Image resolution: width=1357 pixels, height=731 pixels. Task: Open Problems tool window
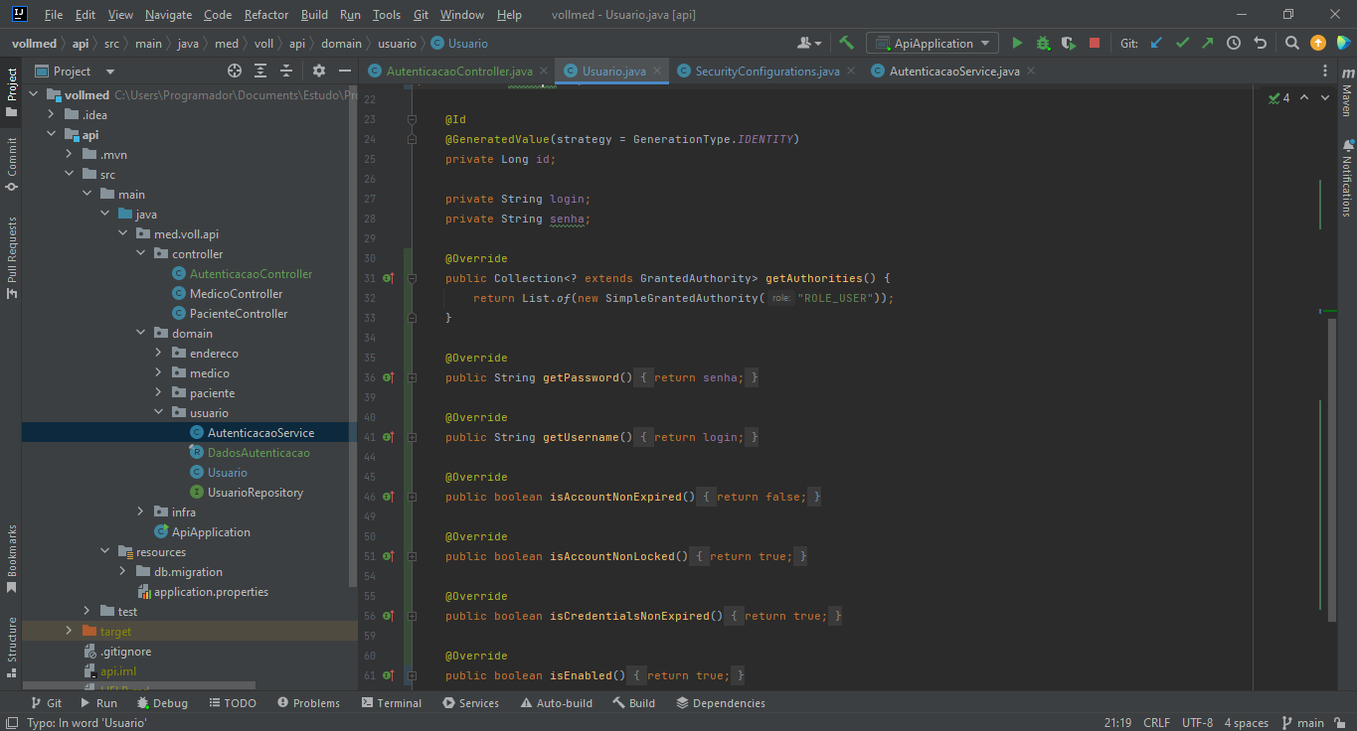308,702
